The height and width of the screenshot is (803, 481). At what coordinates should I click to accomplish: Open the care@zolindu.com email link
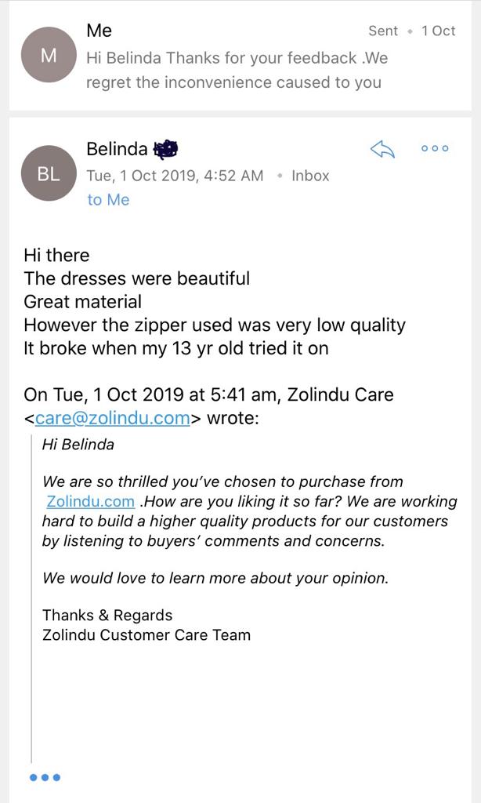pos(113,418)
